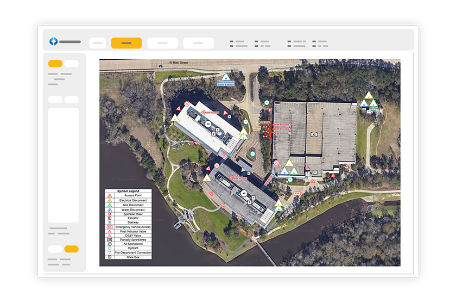Image resolution: width=456 pixels, height=303 pixels.
Task: Select the EVA emergency vehicle access marker
Action: (x=297, y=193)
